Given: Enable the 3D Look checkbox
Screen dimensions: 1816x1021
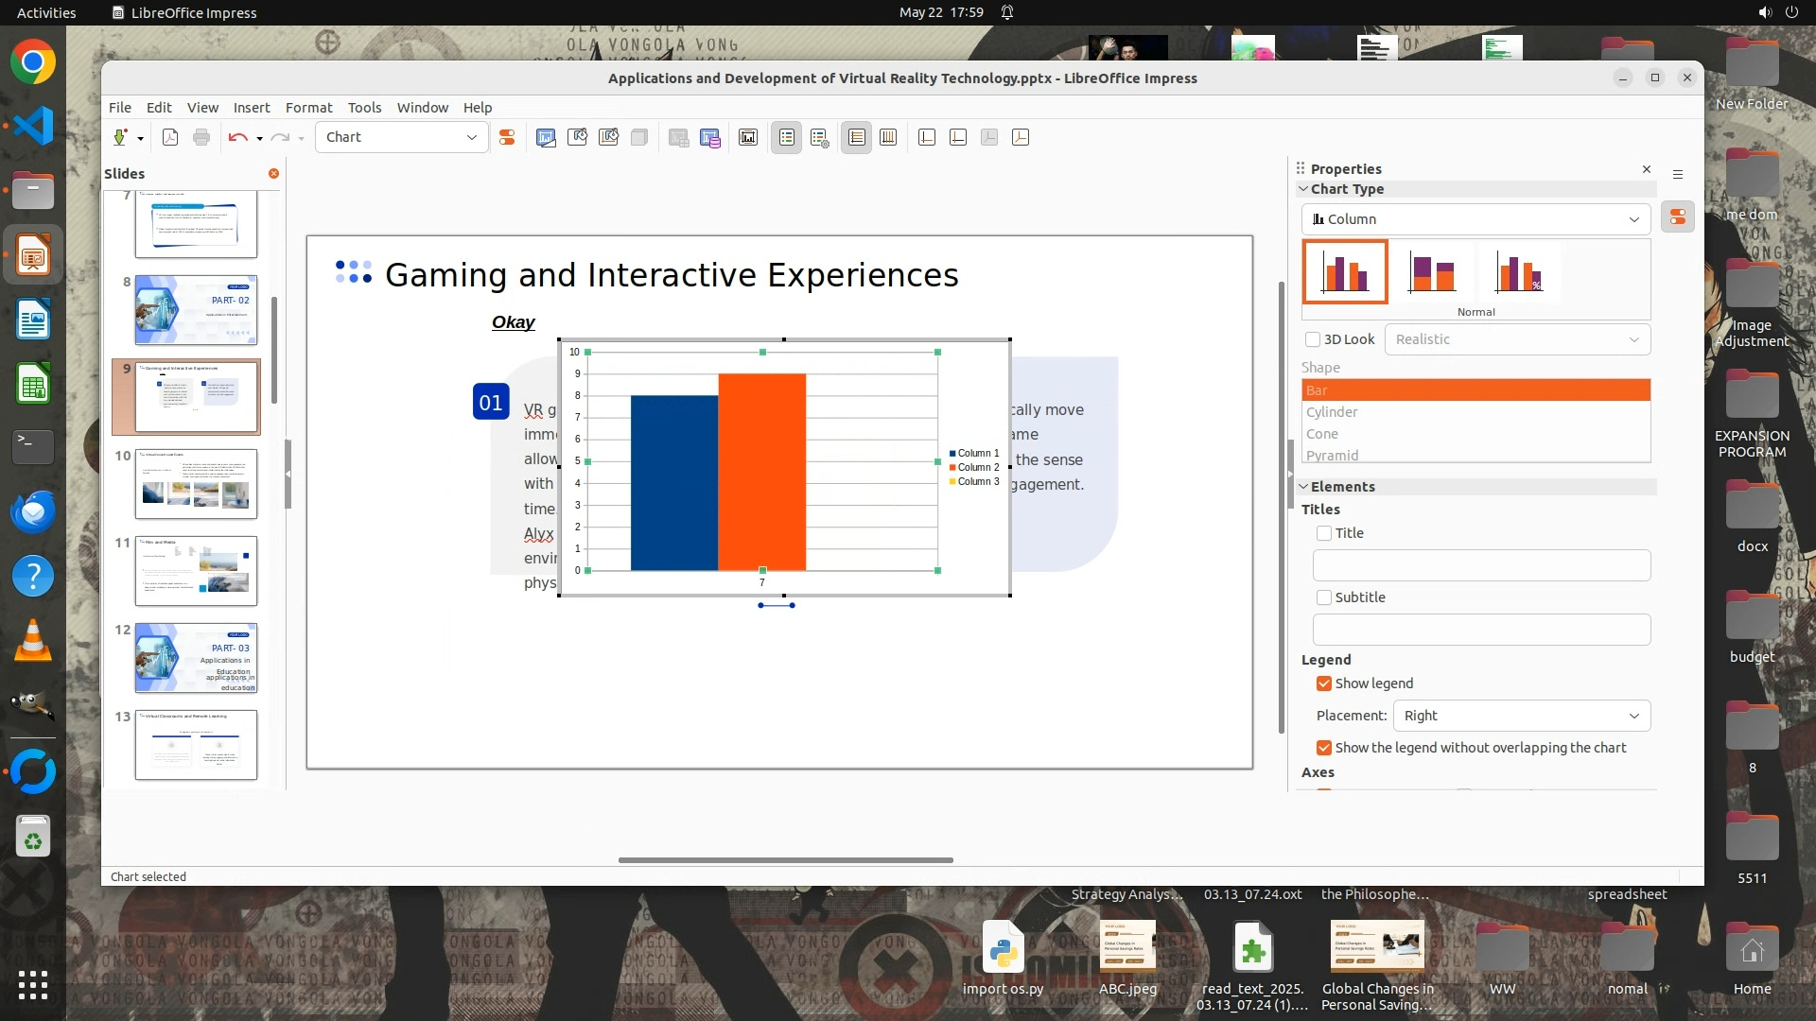Looking at the screenshot, I should click(1313, 339).
